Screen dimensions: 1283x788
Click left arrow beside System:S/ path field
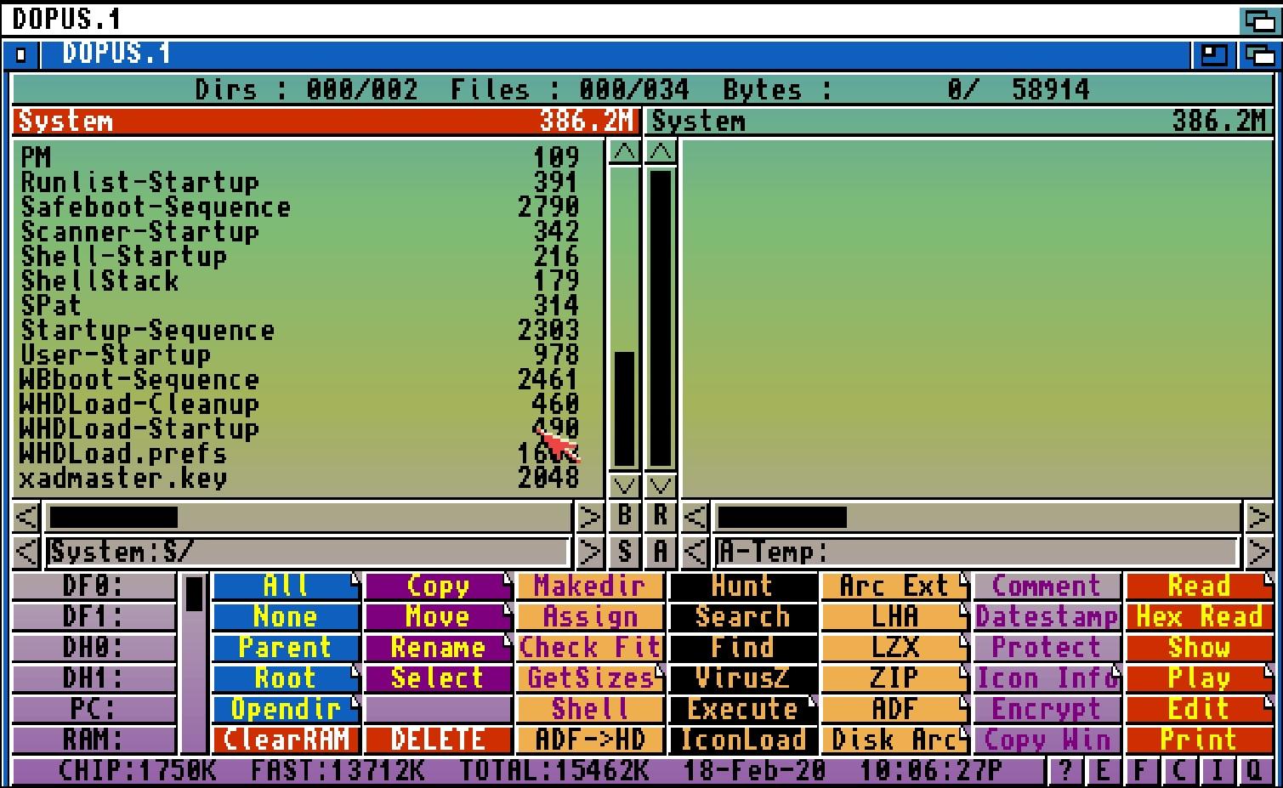[x=26, y=553]
